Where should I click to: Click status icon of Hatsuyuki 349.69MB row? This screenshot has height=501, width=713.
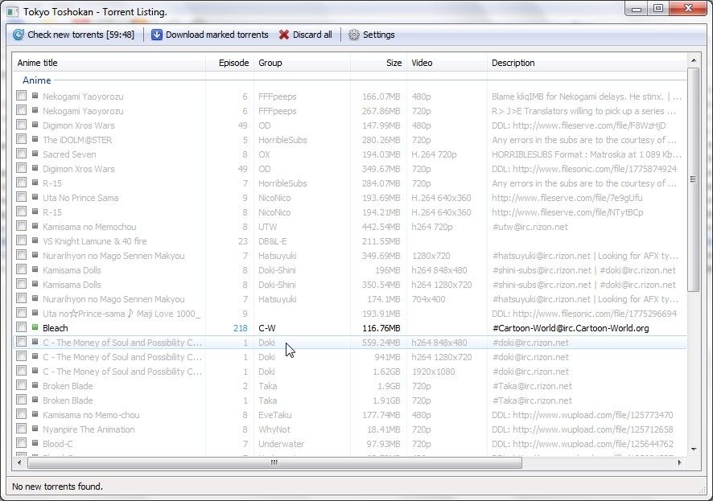(35, 255)
